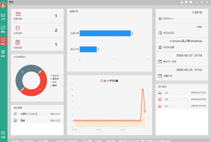Click the .mo extension value
This screenshot has height=142, width=211.
(199, 27)
